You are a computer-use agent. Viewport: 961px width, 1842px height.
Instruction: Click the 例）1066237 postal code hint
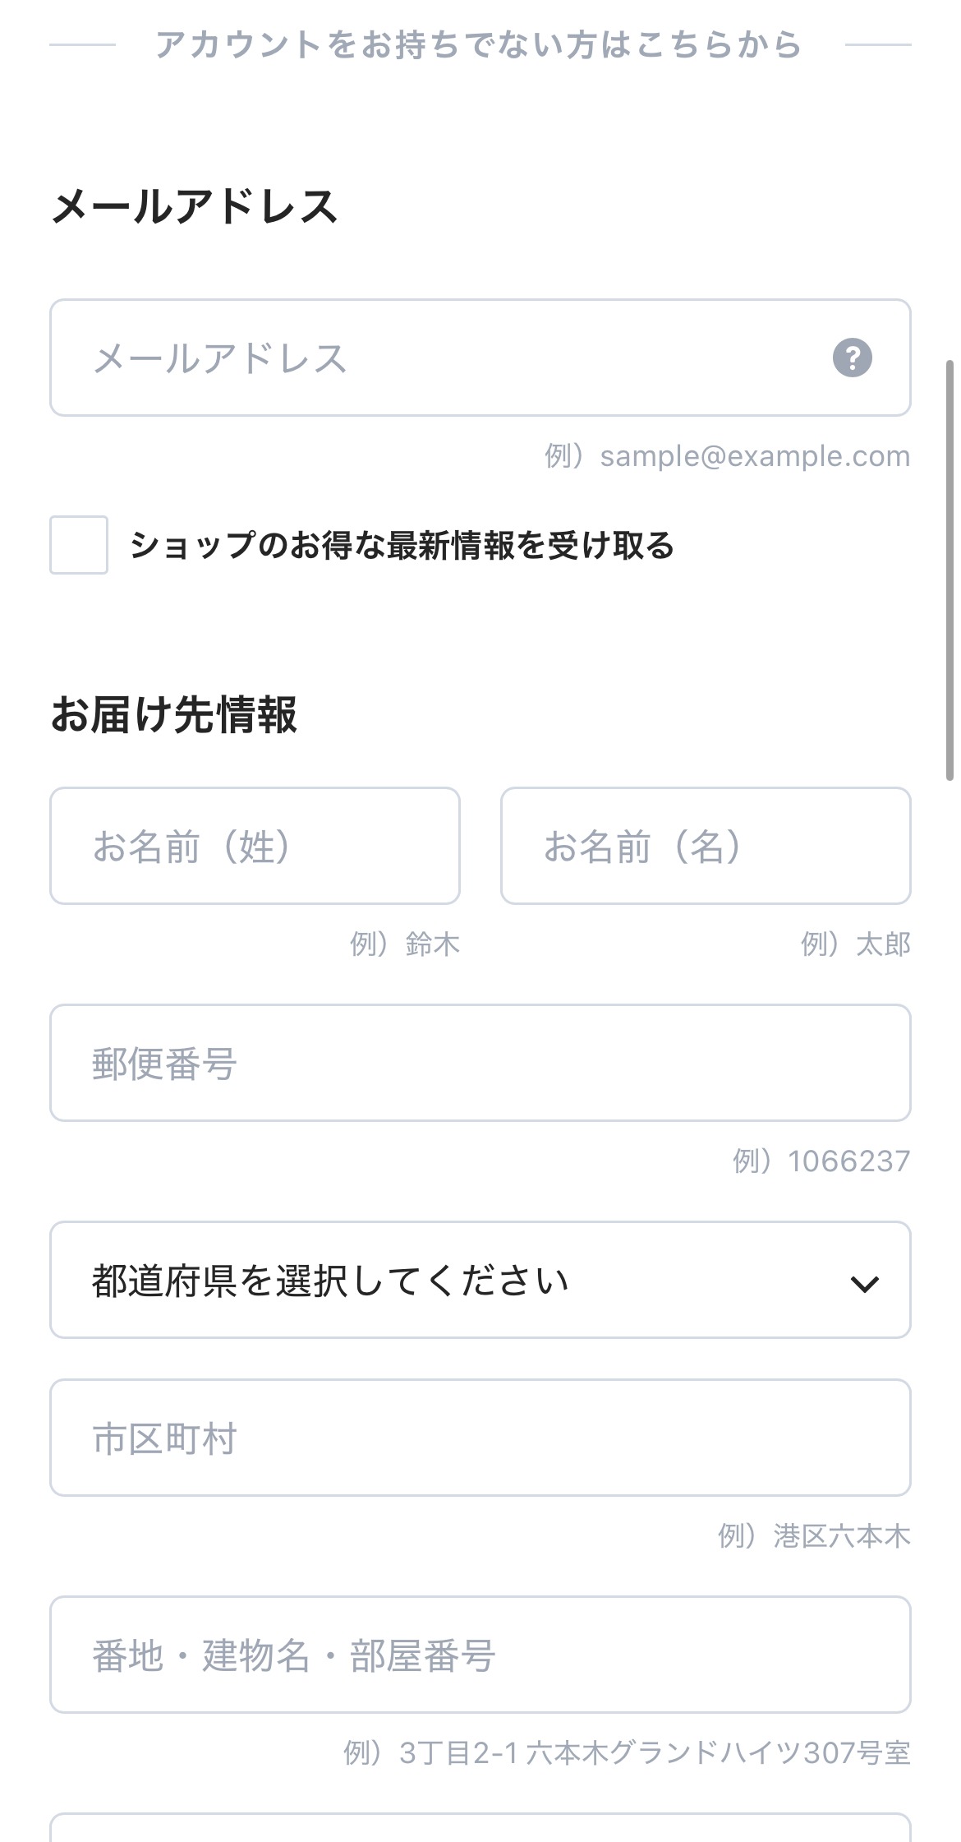[x=821, y=1161]
